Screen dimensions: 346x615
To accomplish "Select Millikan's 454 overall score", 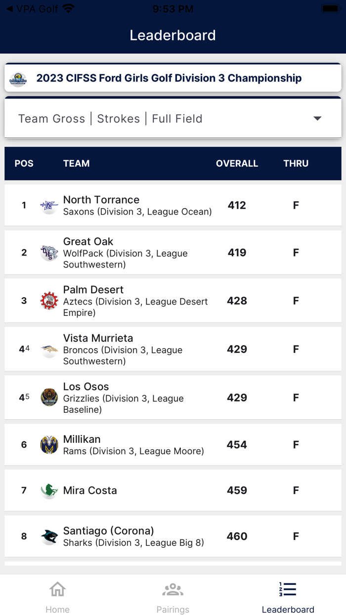I will pyautogui.click(x=237, y=445).
